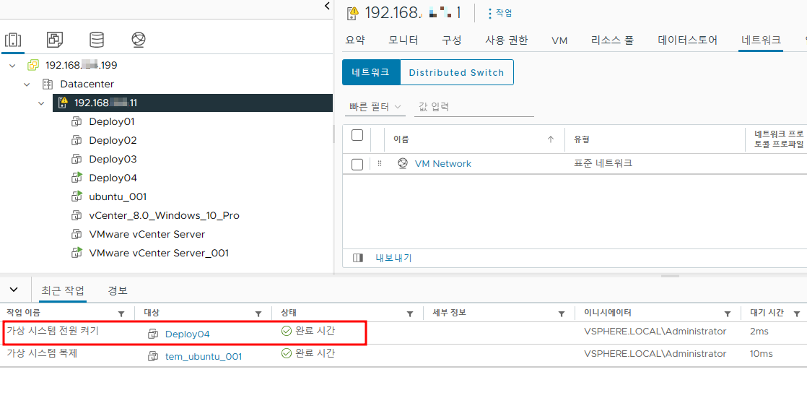Open the column chooser icon beside export
This screenshot has height=411, width=807.
(358, 258)
